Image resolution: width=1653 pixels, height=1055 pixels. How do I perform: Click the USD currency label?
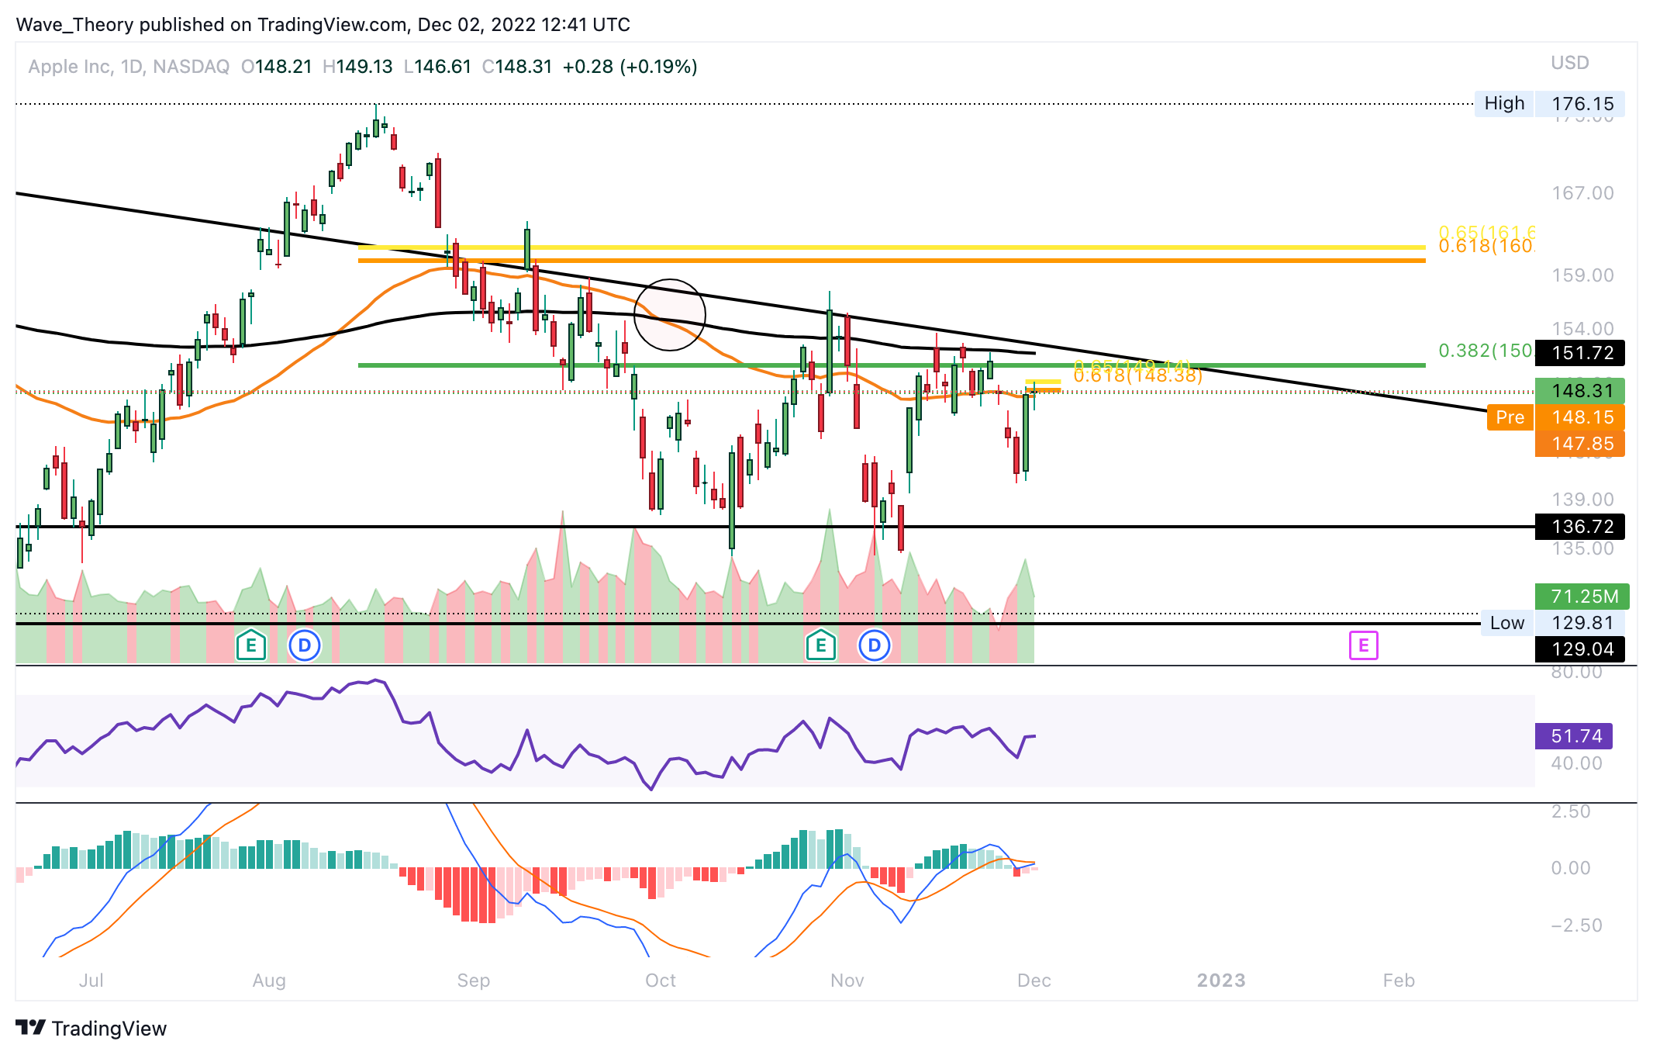coord(1570,63)
